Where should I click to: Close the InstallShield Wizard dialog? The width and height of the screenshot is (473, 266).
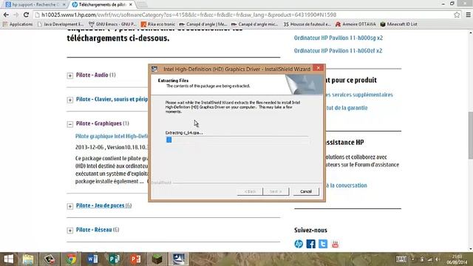[x=318, y=68]
